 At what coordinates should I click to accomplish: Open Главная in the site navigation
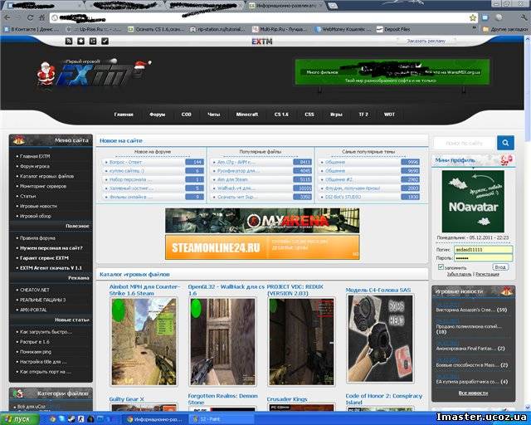point(124,115)
